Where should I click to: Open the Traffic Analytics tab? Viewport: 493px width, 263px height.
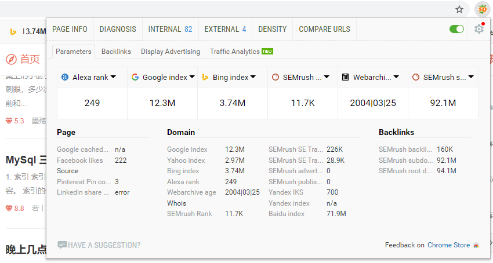[x=235, y=52]
